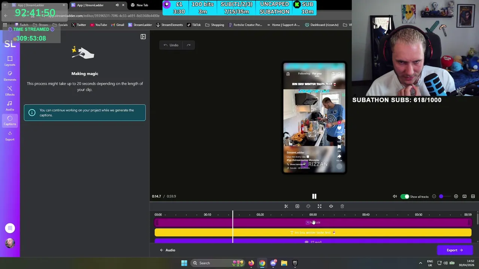Open the Shopping bookmarks folder

tap(214, 25)
